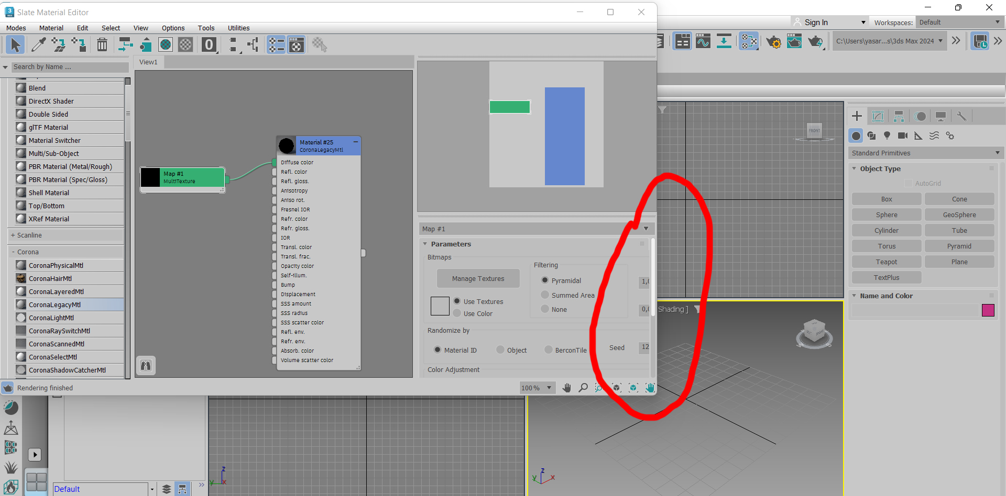Select the Pick Material from Object eyedropper tool
This screenshot has height=496, width=1006.
click(38, 44)
